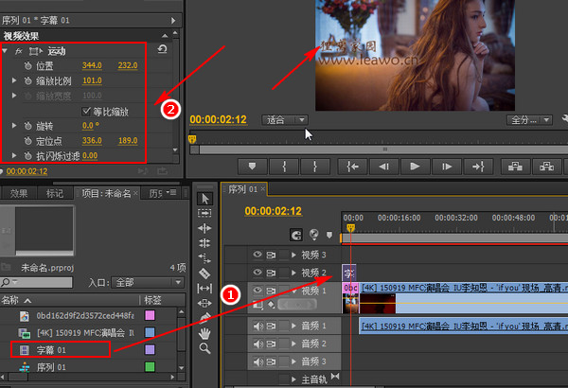The height and width of the screenshot is (388, 568).
Task: Select the Ripple Edit tool
Action: pos(204,228)
